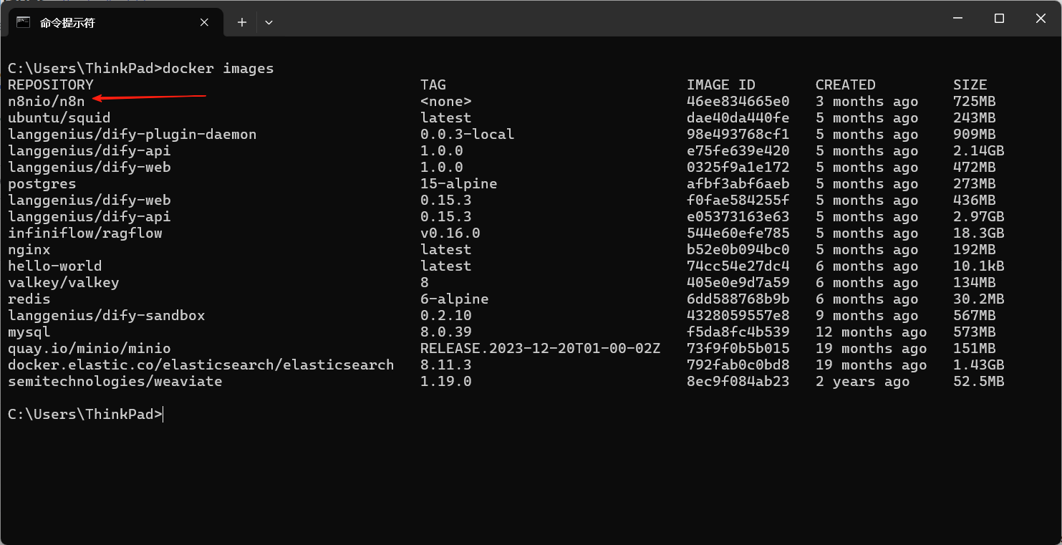Viewport: 1062px width, 545px height.
Task: Click image ID 8ec9f084ab23
Action: click(x=738, y=382)
